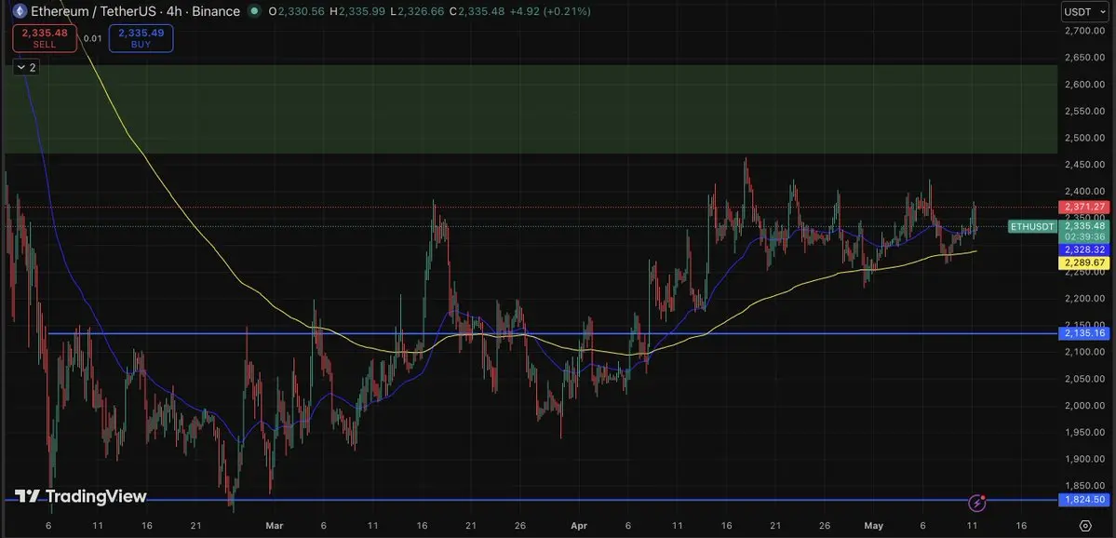The image size is (1116, 538).
Task: Click the 2,335.48 current price label
Action: tap(1084, 226)
